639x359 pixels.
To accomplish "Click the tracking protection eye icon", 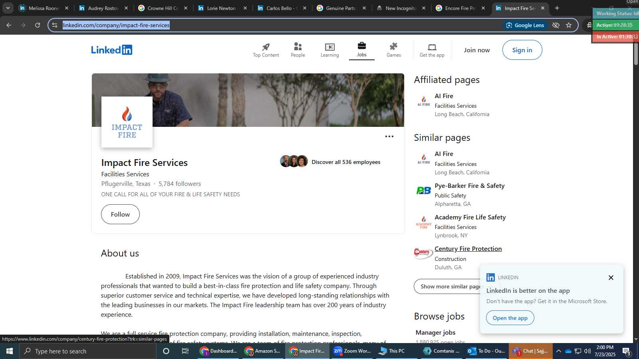I will pyautogui.click(x=556, y=25).
